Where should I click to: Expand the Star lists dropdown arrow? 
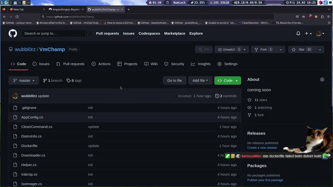tap(320, 49)
